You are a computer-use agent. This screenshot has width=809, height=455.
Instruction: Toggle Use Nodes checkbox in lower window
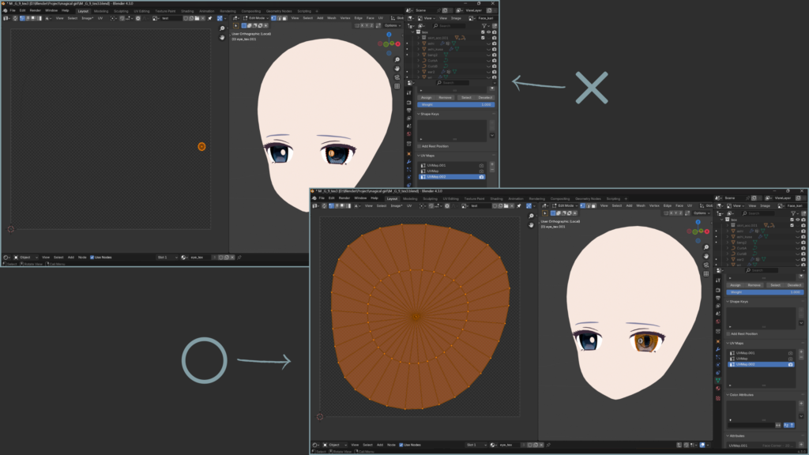pos(401,445)
